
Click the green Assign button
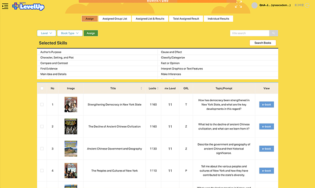pyautogui.click(x=91, y=33)
